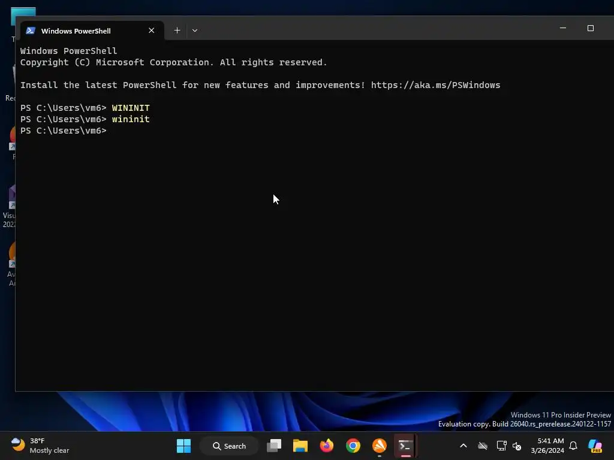
Task: Close the Windows PowerShell tab
Action: coord(152,31)
